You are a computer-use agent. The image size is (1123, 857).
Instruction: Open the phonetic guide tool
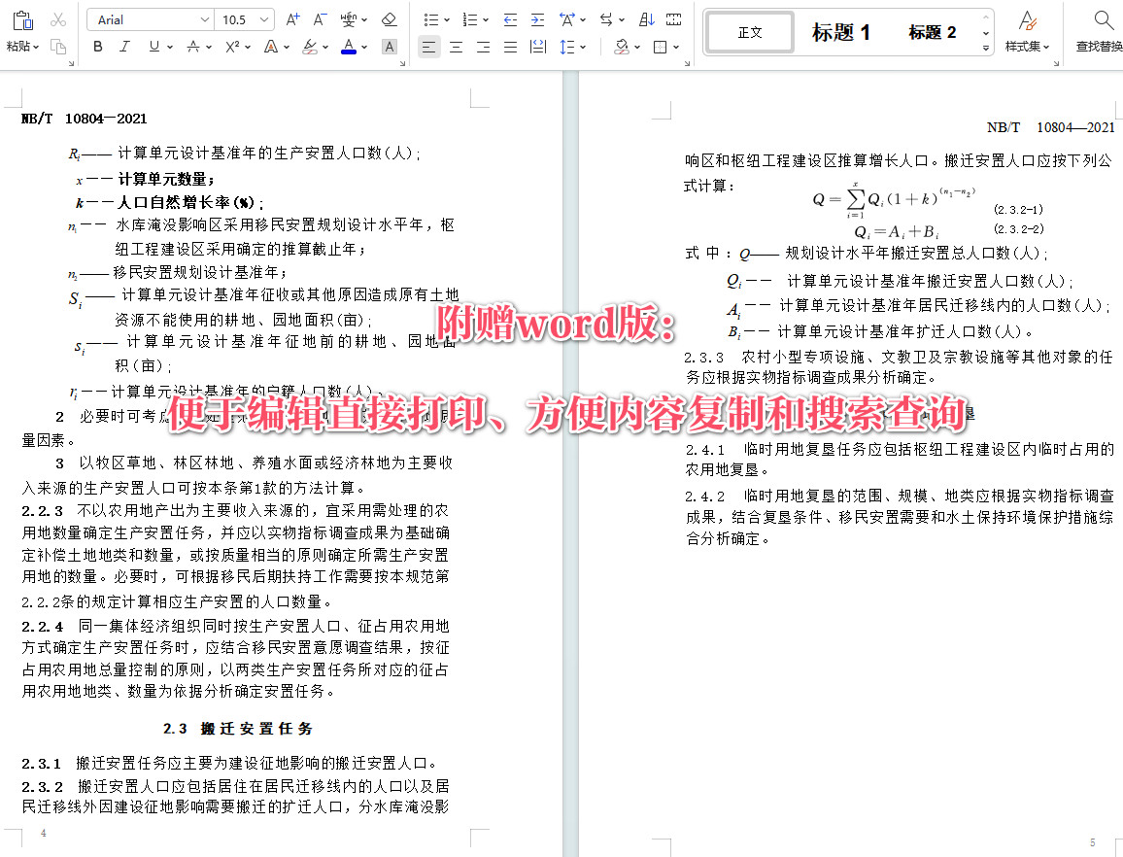[348, 19]
